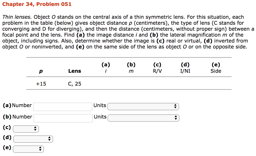
Task: Click the arrows inside the (a) Units selector
Action: coord(176,106)
